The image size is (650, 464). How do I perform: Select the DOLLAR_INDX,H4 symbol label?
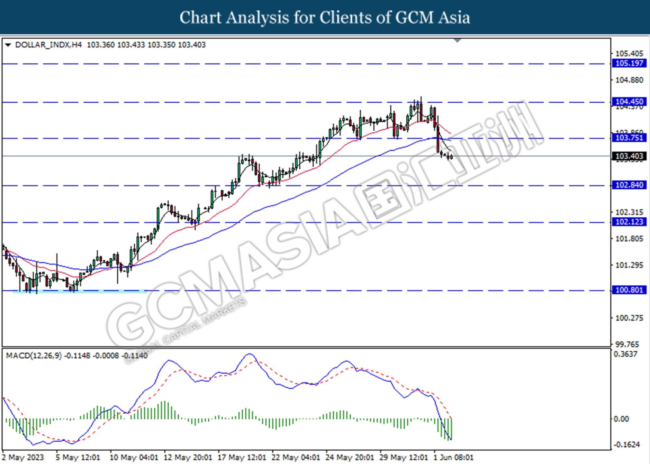point(48,45)
